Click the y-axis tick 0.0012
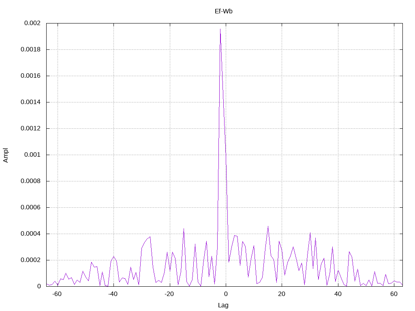This screenshot has width=415, height=311. click(31, 128)
